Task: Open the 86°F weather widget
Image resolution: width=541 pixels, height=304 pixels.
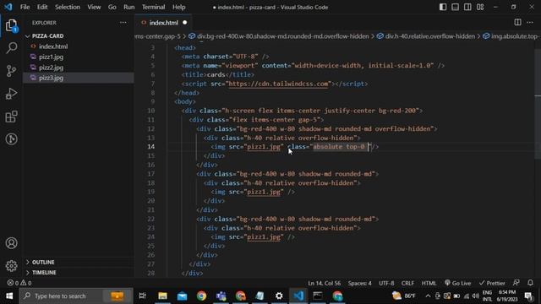Action: coord(404,296)
